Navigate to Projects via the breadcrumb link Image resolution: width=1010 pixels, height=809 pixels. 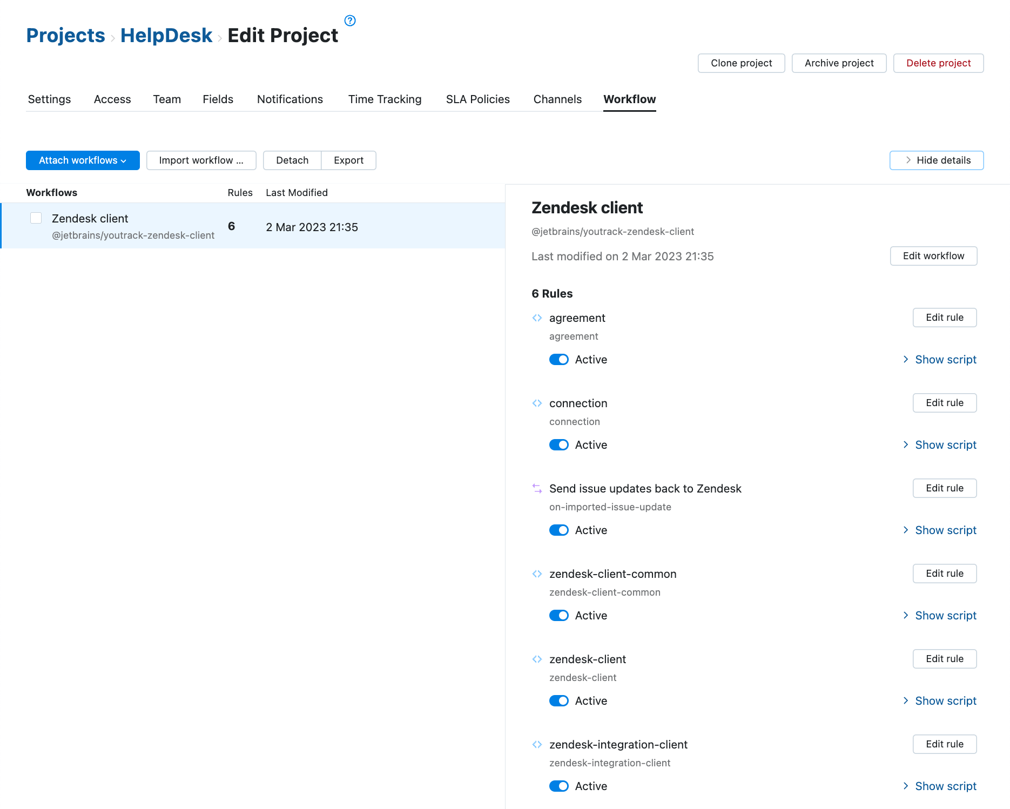pos(65,35)
